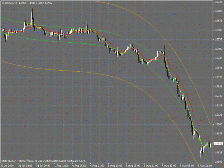Viewport: 224px width, 168px height.
Task: Click price scale value 1.5735
Action: click(x=218, y=2)
